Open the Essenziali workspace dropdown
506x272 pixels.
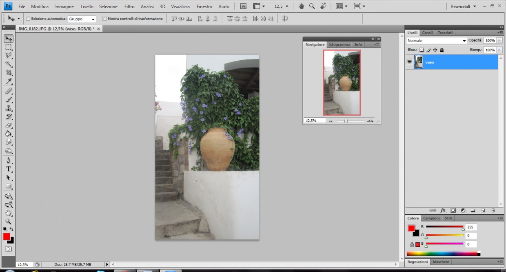tap(463, 6)
